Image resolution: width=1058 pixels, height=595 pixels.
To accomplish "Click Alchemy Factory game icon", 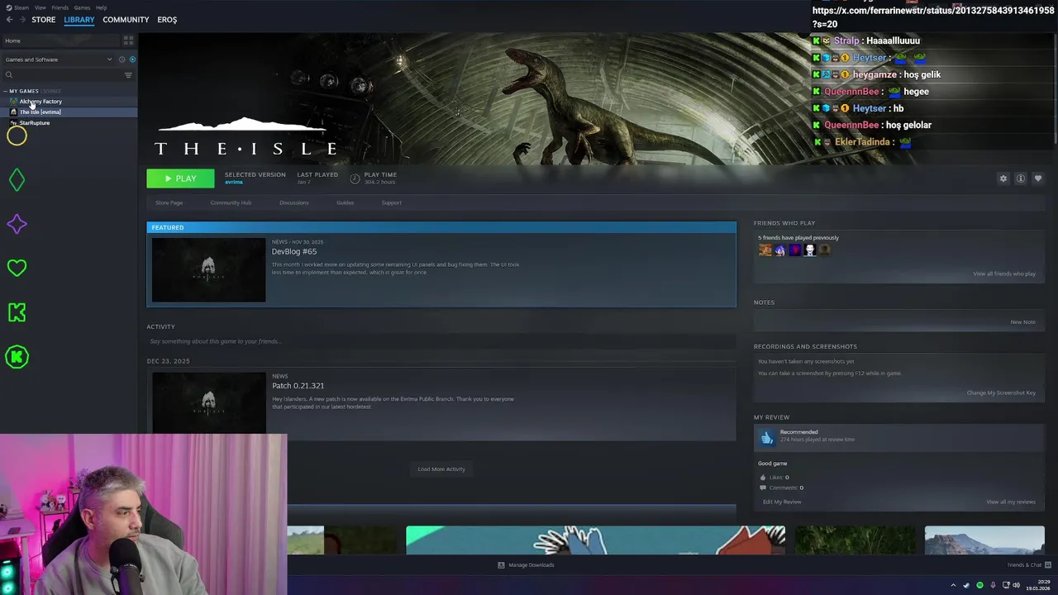I will click(13, 102).
